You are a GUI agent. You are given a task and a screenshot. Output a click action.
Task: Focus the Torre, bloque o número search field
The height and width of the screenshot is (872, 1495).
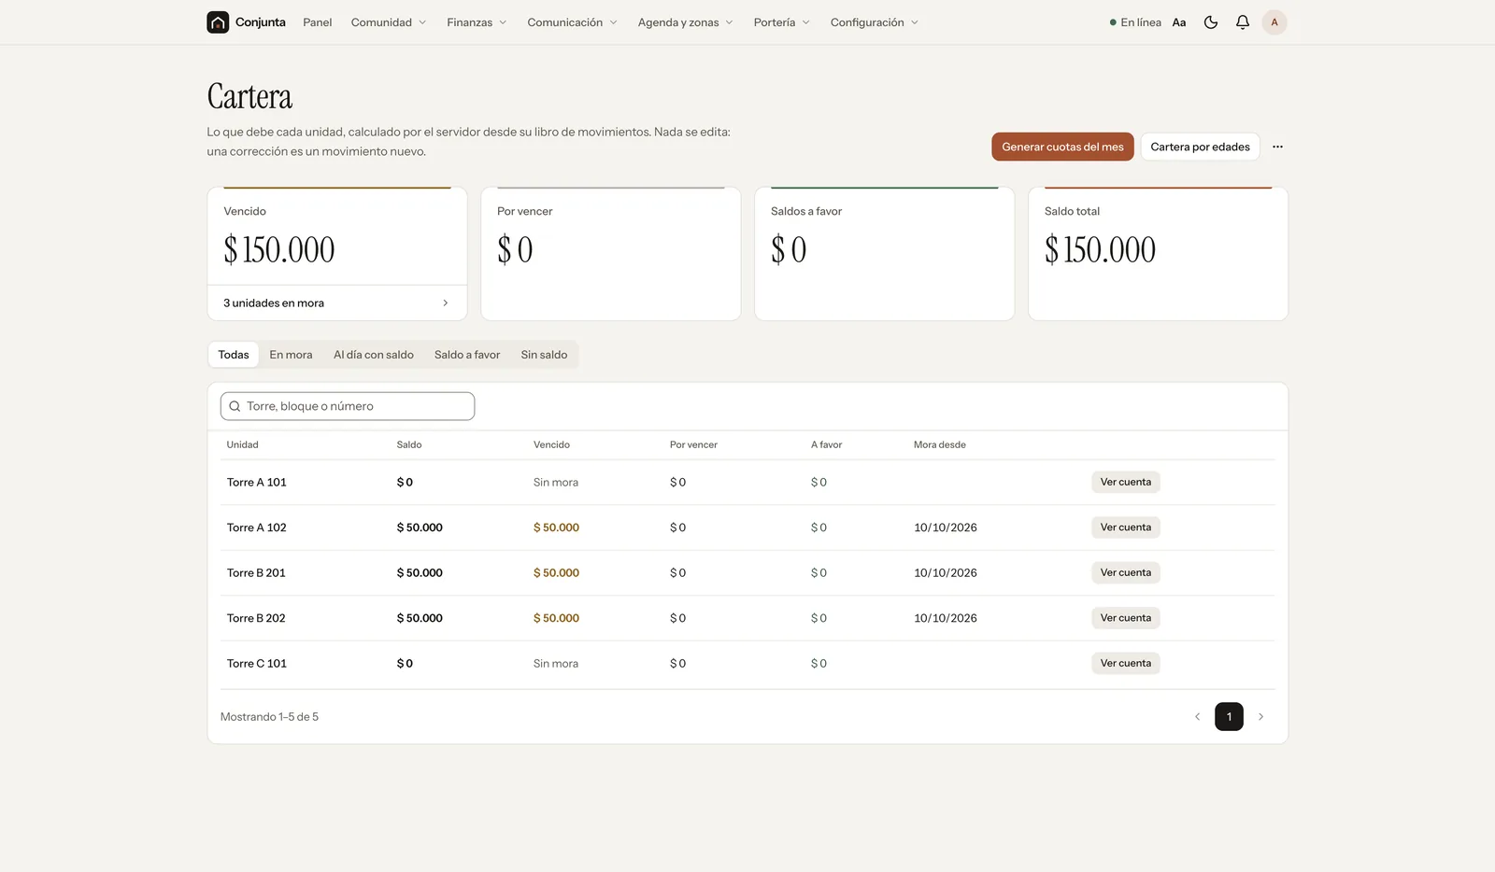click(348, 406)
